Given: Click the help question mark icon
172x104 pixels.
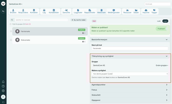Looking at the screenshot, I should [3, 86].
